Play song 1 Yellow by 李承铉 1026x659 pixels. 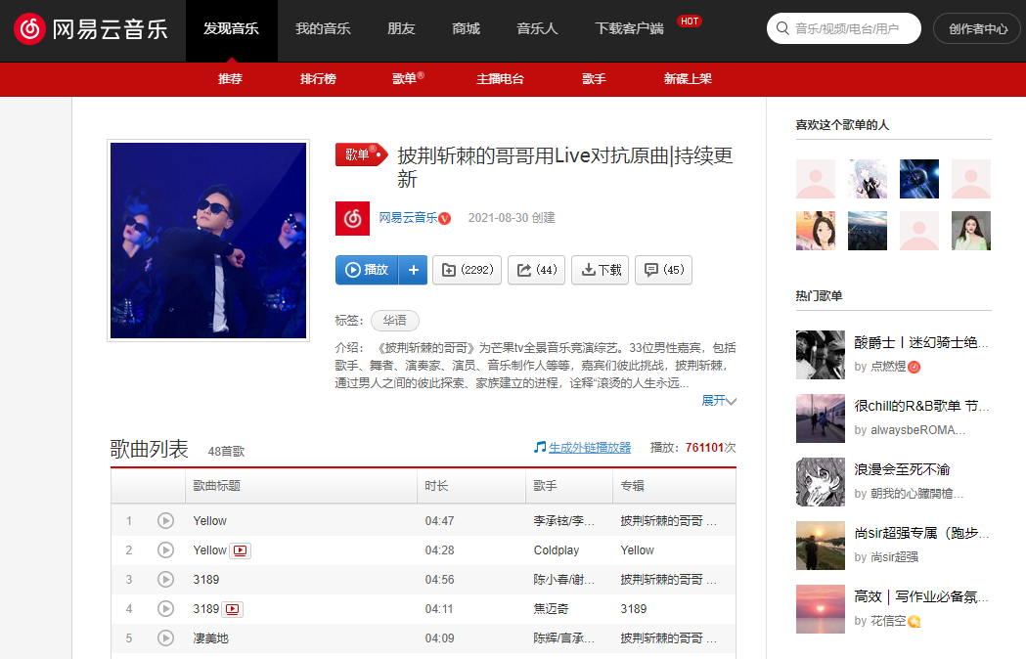(x=165, y=521)
